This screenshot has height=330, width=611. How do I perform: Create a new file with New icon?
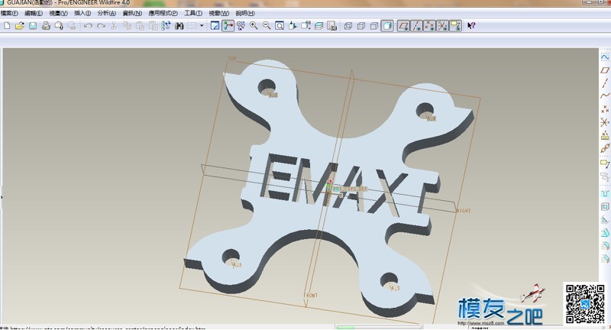tap(7, 26)
